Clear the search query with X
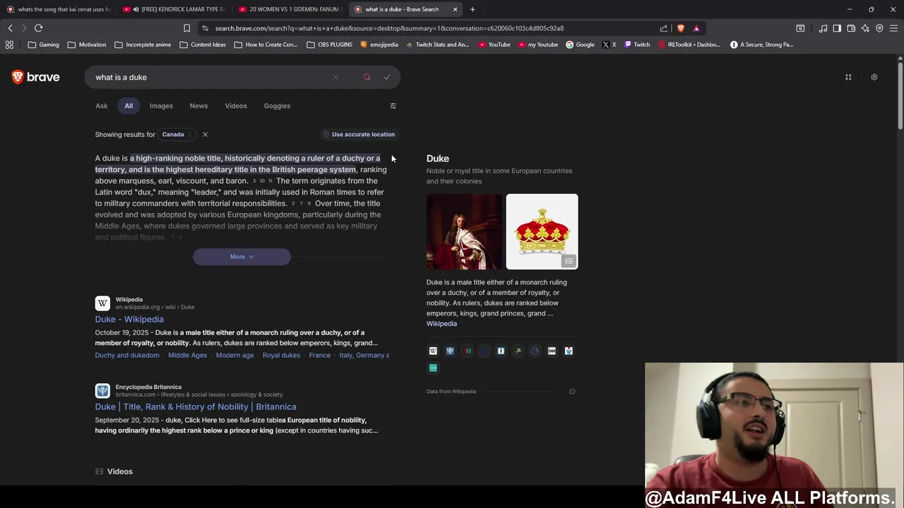Viewport: 904px width, 508px height. (335, 77)
